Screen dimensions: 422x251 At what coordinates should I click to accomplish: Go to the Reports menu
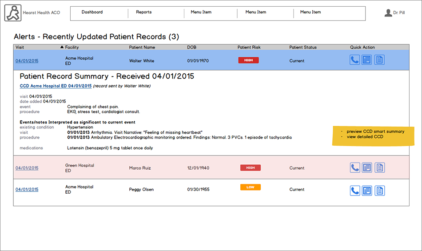pyautogui.click(x=143, y=12)
